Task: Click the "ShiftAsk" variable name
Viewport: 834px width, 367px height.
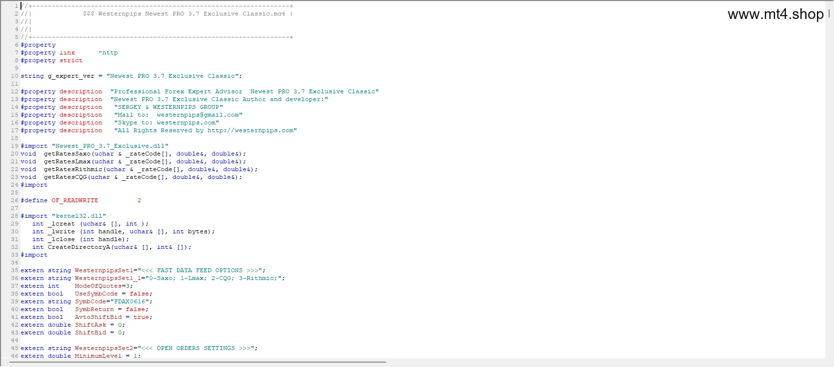Action: click(91, 325)
